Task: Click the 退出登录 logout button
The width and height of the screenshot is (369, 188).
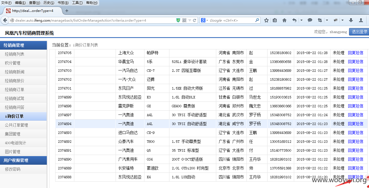Action: point(359,32)
